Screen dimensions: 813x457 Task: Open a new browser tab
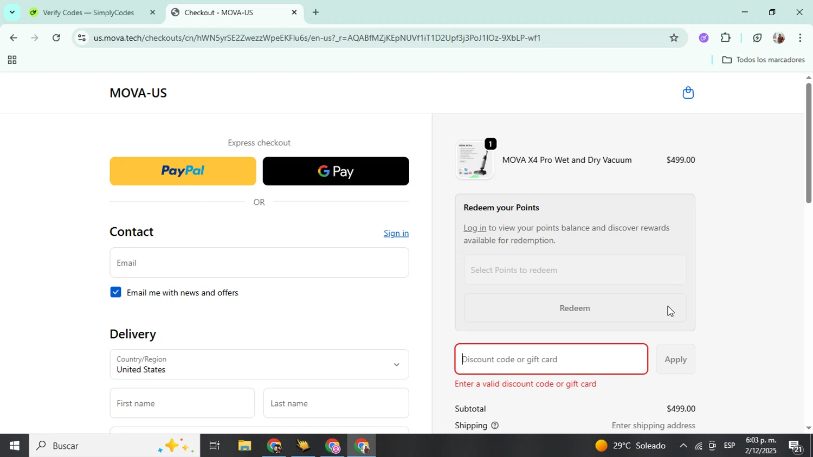(x=315, y=12)
